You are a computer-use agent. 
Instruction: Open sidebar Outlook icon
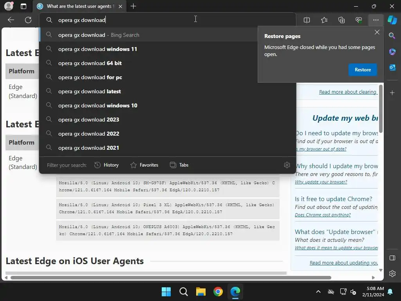click(392, 67)
